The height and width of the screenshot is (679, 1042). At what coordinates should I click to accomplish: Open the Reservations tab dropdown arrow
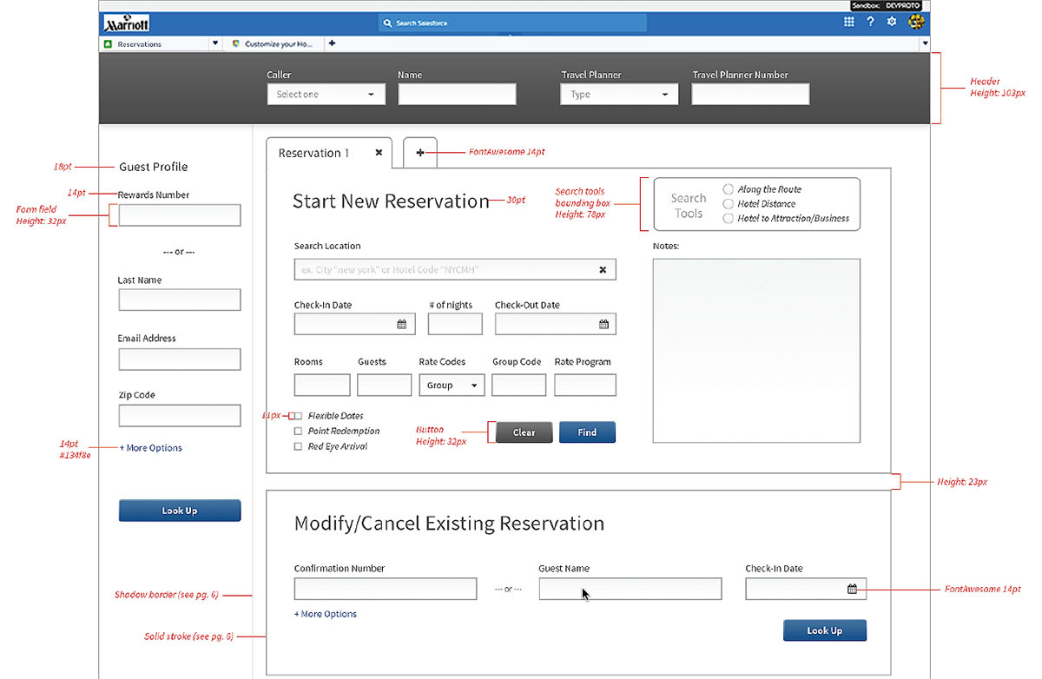coord(215,43)
